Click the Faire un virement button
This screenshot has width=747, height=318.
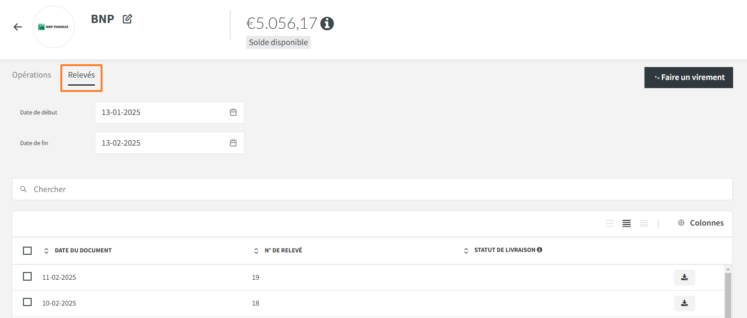click(x=689, y=78)
